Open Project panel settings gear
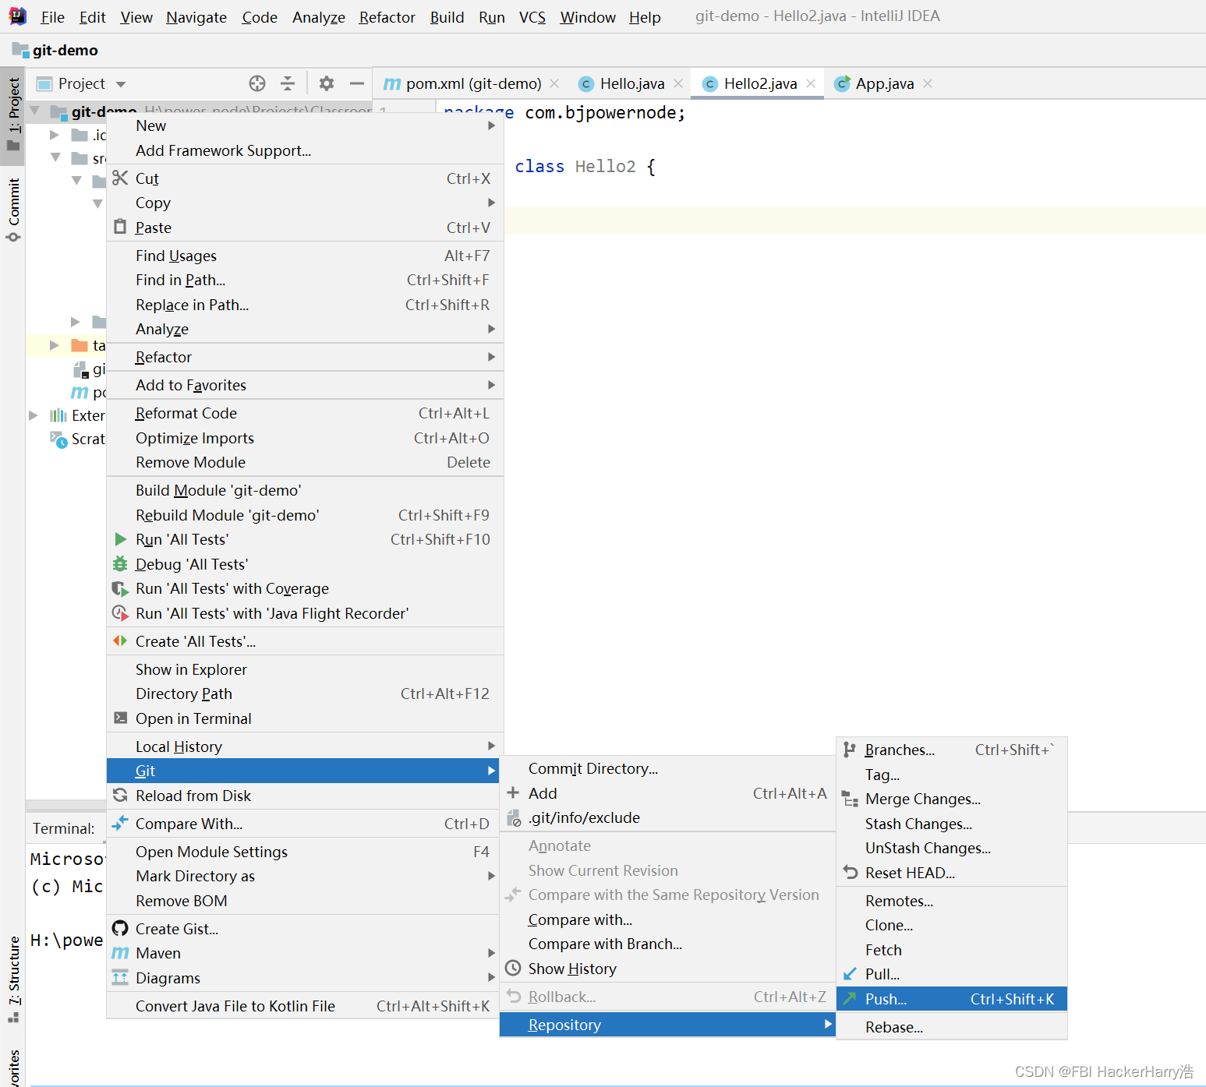Screen dimensions: 1206x1087 pyautogui.click(x=327, y=83)
